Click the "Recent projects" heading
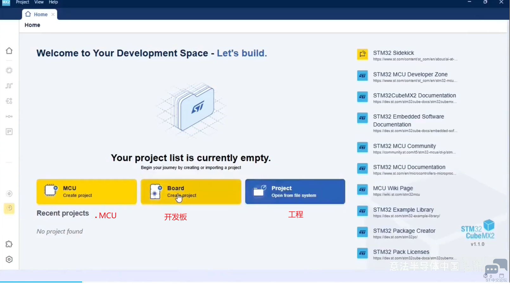This screenshot has width=510, height=285. [63, 213]
